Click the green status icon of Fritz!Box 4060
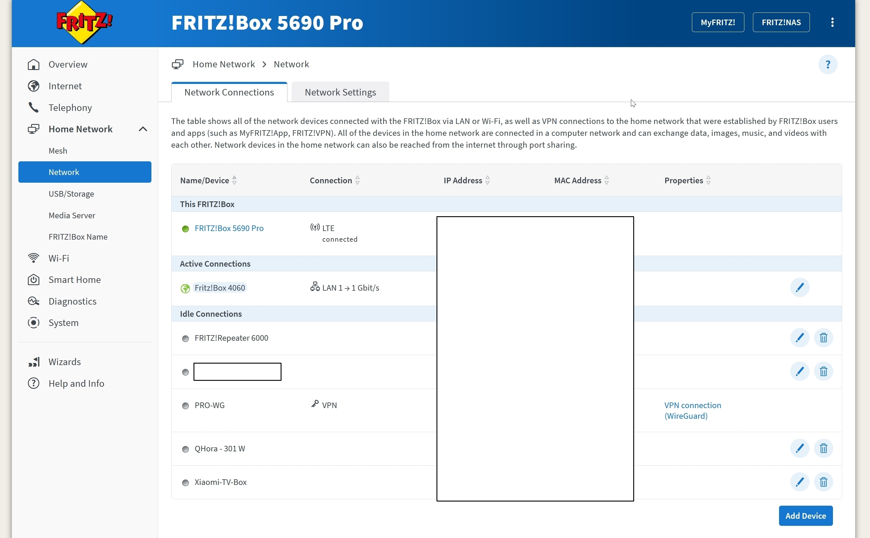This screenshot has width=870, height=538. point(185,288)
